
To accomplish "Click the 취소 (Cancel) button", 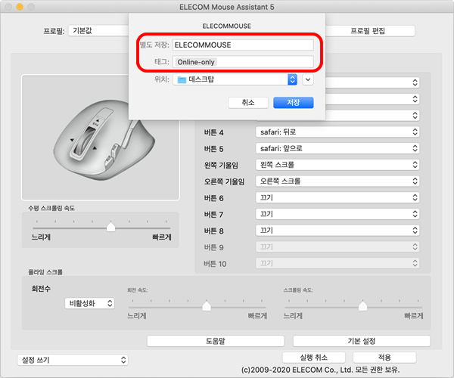I will [x=248, y=103].
